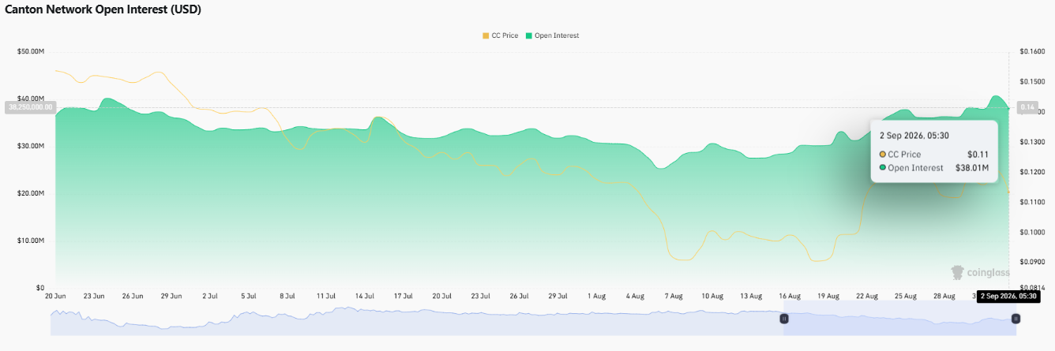Screen dimensions: 1055x351
Task: Click the 26 Jul date label
Action: click(x=520, y=296)
